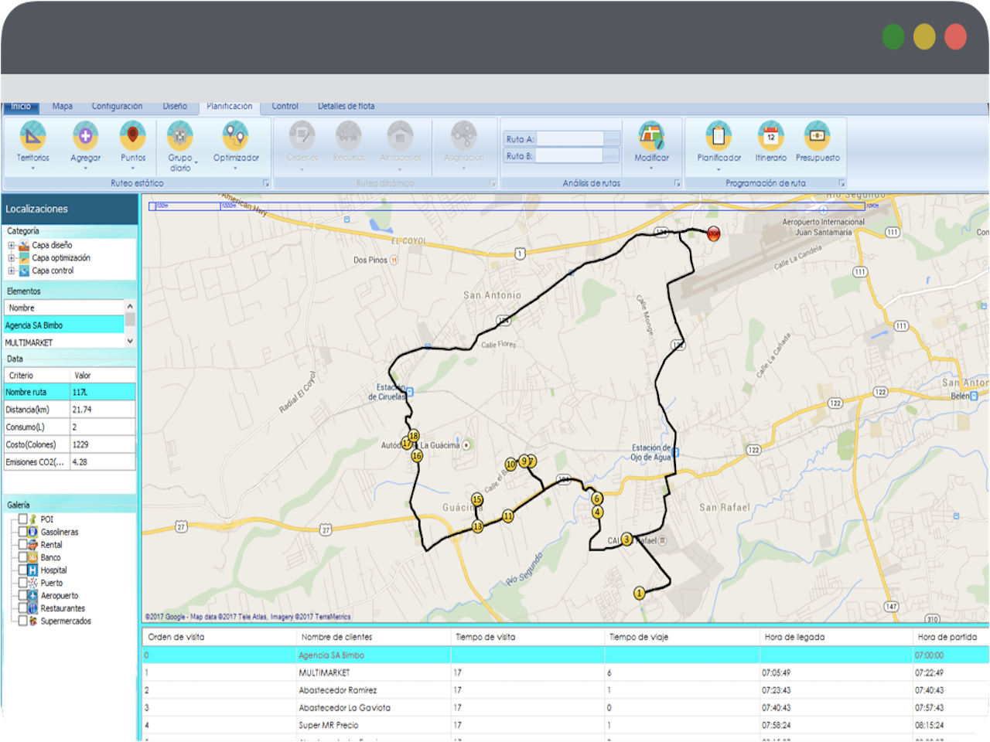Tick the Banco checkbox
Image resolution: width=990 pixels, height=742 pixels.
pyautogui.click(x=22, y=557)
